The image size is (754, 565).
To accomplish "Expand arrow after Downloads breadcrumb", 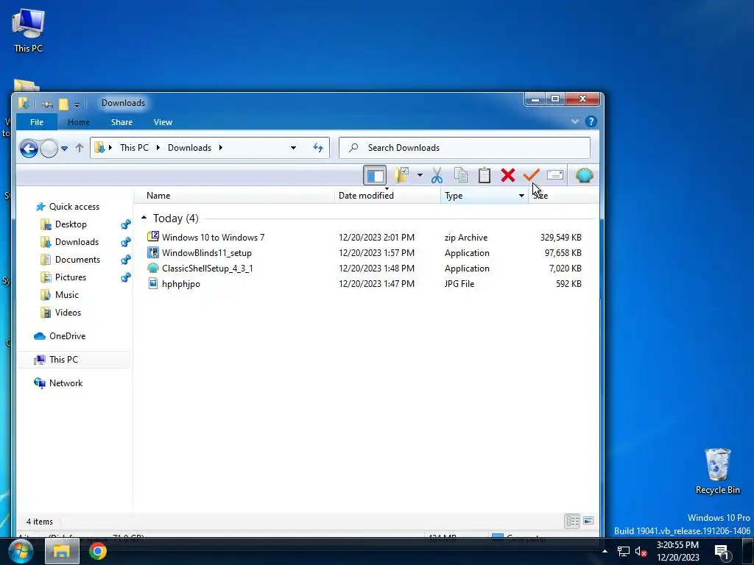I will pyautogui.click(x=221, y=147).
